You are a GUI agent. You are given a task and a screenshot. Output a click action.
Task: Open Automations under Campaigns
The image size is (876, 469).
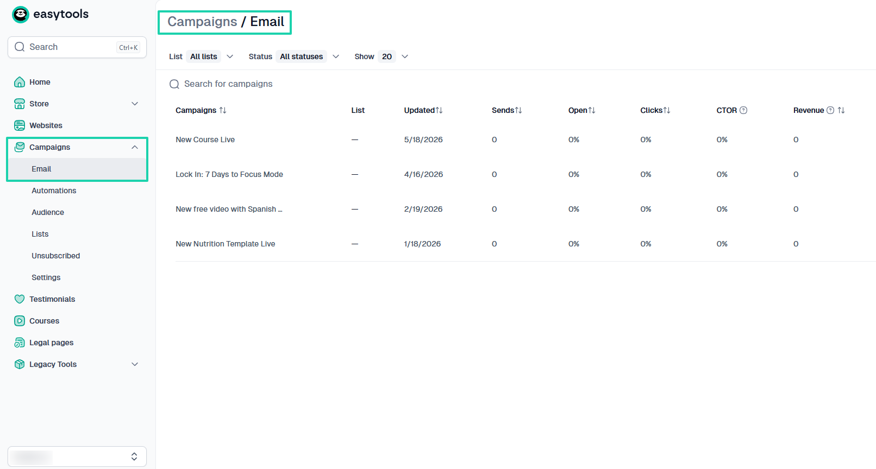(x=54, y=191)
